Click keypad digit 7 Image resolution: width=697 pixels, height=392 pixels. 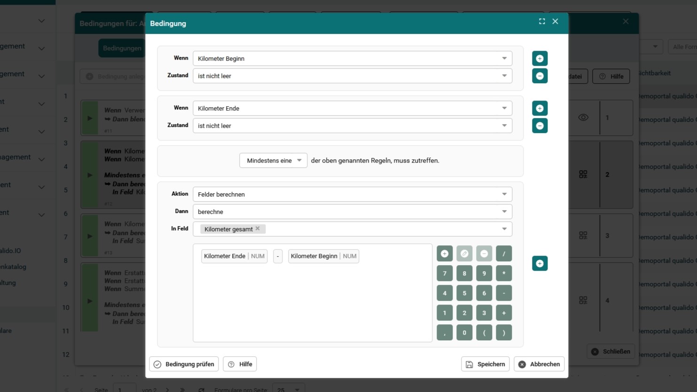(445, 273)
